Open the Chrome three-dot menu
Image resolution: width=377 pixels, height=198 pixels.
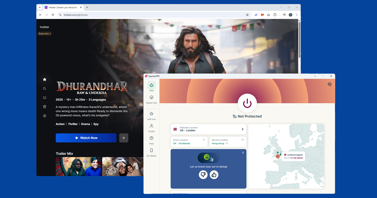coord(297,15)
